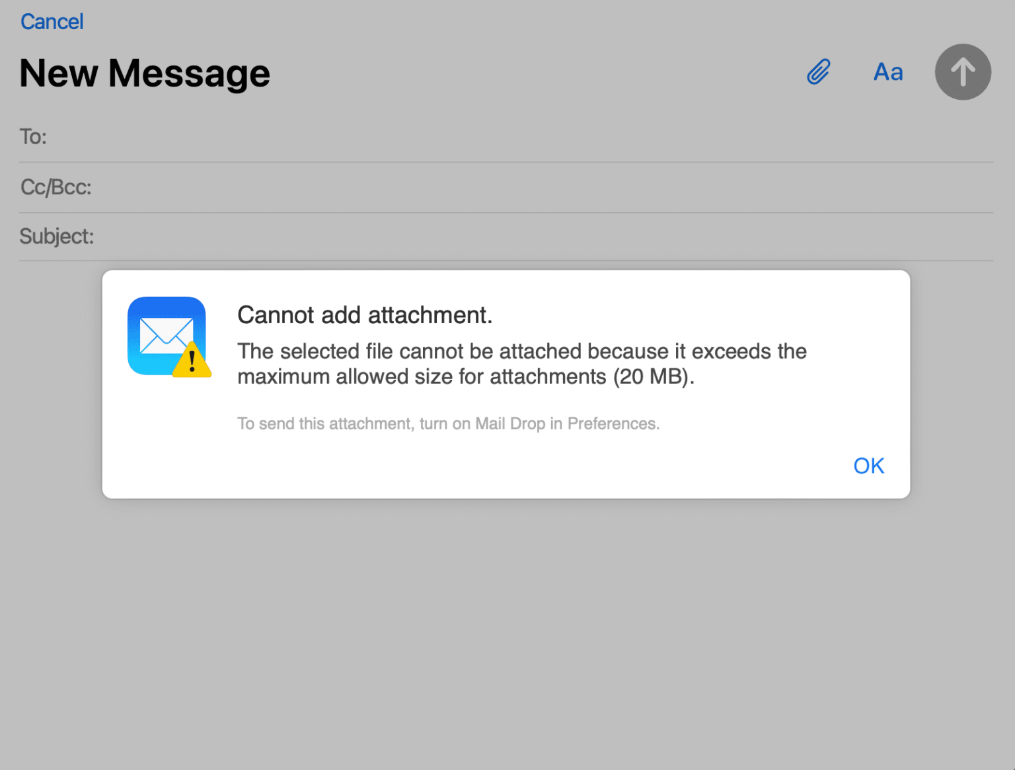
Task: Click the Mail Drop in Preferences hint
Action: pos(449,424)
